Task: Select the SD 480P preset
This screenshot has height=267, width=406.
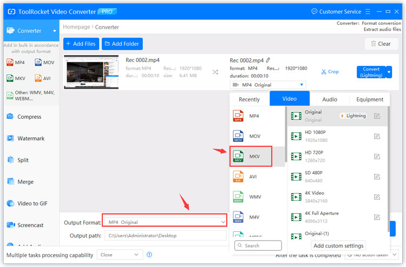Action: (337, 176)
